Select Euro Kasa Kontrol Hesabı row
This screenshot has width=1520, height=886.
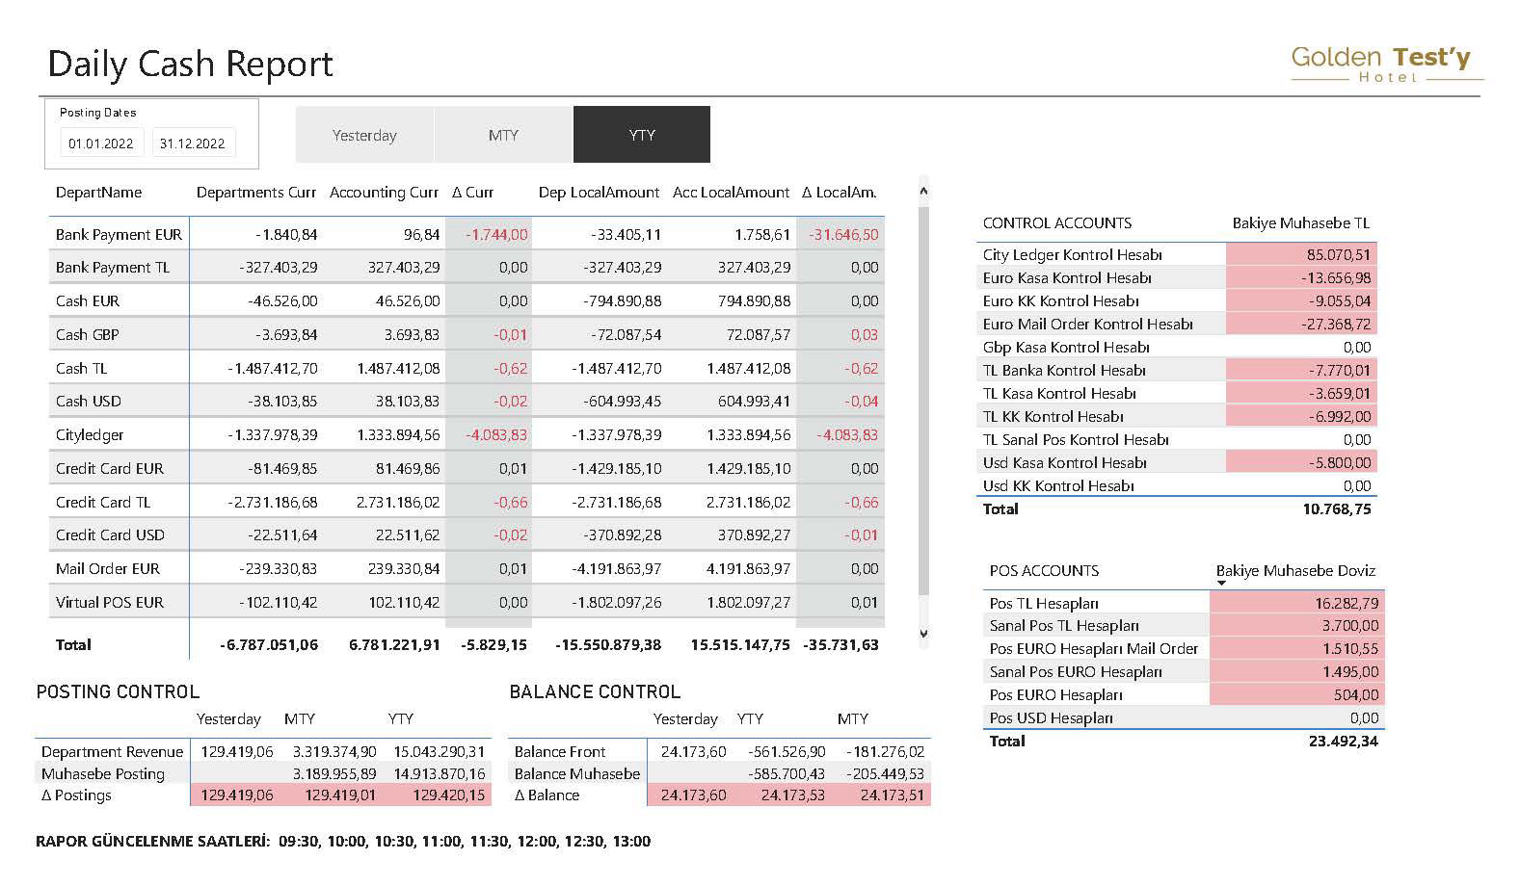1177,278
